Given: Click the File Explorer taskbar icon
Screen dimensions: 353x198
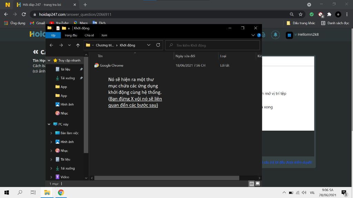Looking at the screenshot, I should 47,192.
